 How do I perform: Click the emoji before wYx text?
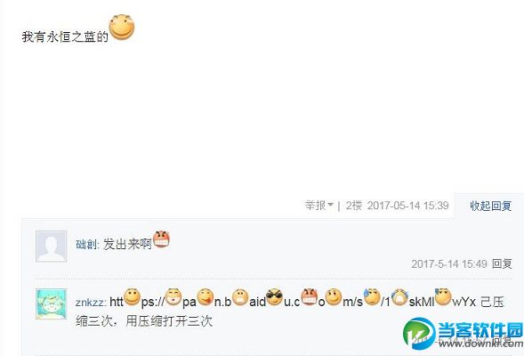click(443, 297)
